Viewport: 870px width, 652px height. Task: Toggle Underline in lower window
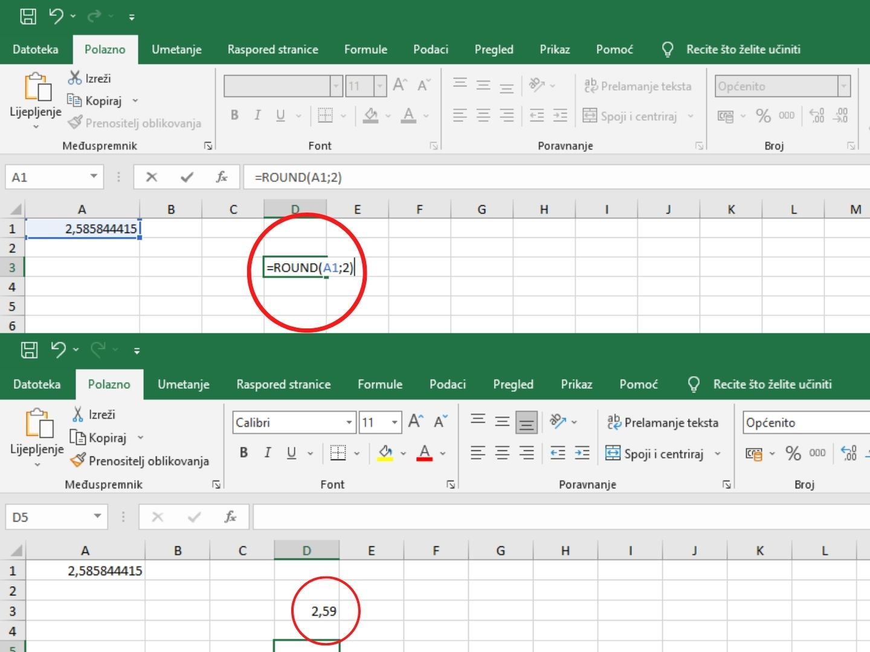(x=291, y=453)
